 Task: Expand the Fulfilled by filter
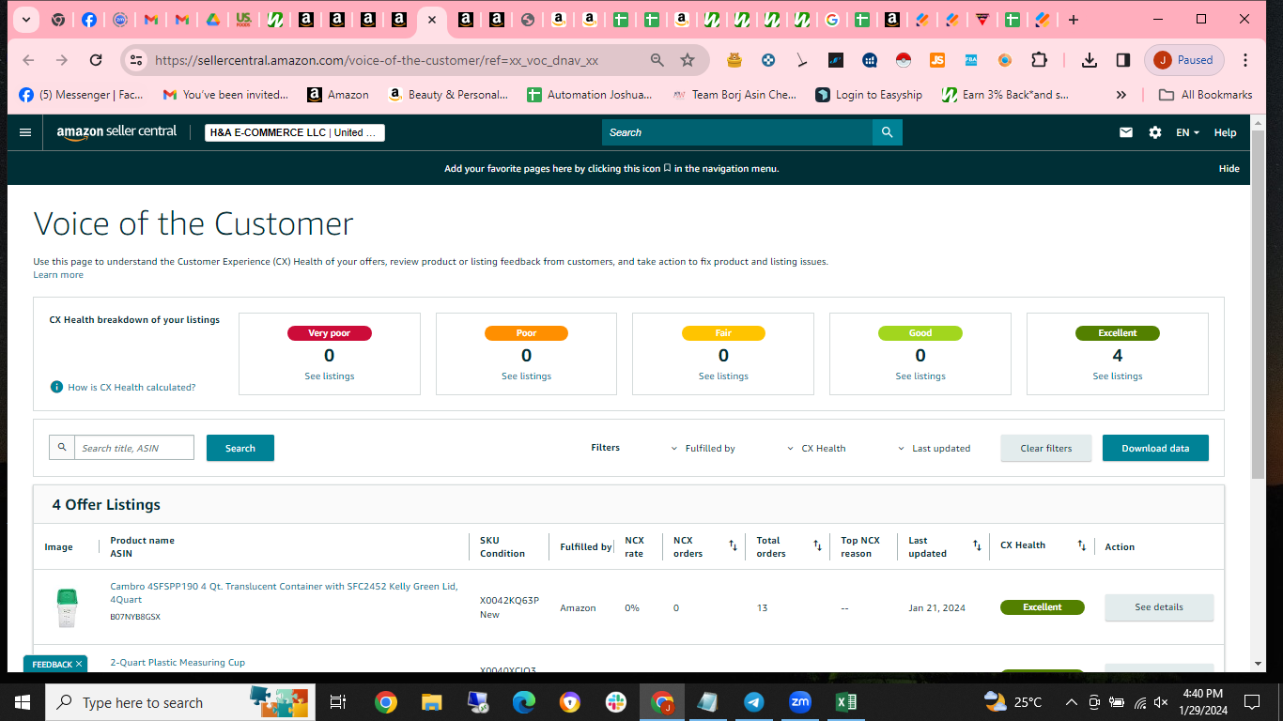pyautogui.click(x=703, y=449)
